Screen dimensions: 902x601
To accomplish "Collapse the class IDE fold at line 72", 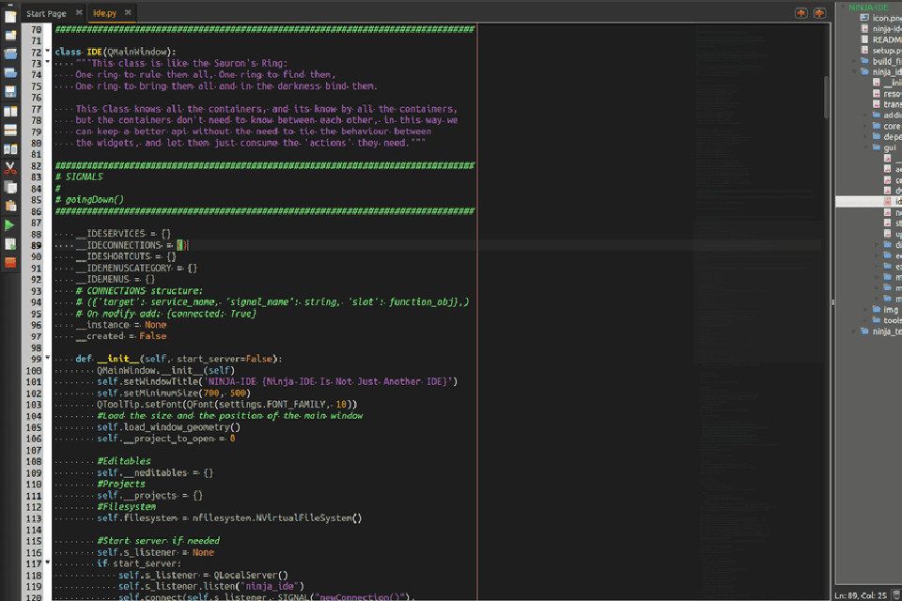I will (x=48, y=52).
